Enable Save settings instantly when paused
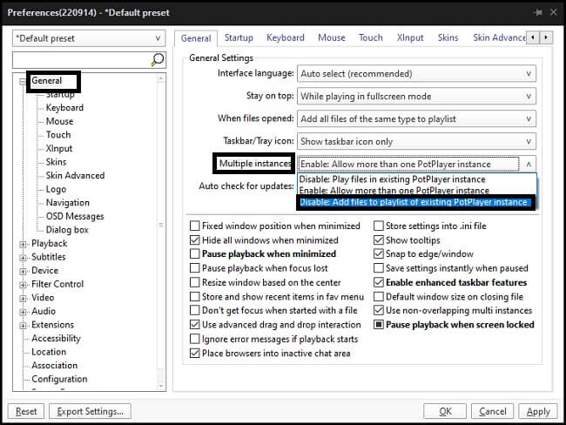Image resolution: width=566 pixels, height=425 pixels. (x=378, y=268)
